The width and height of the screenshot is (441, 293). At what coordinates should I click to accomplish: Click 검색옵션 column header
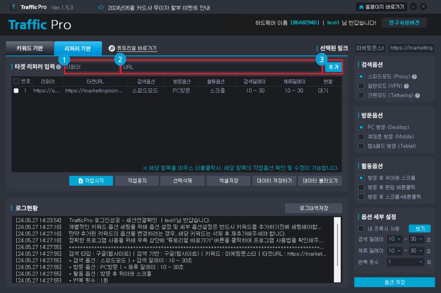click(x=146, y=82)
